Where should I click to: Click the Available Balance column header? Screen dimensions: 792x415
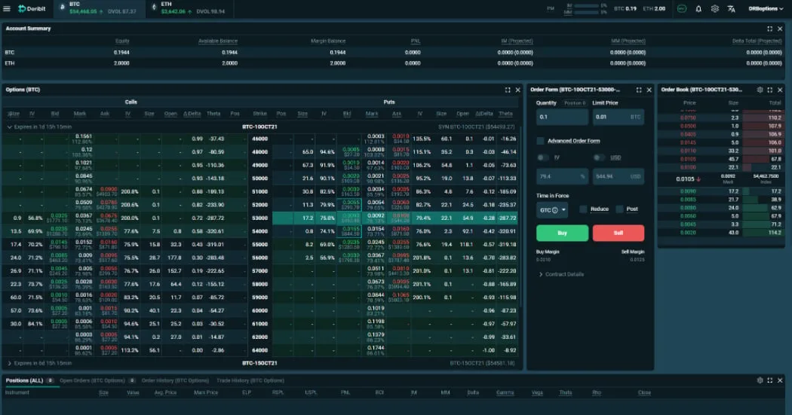point(218,41)
